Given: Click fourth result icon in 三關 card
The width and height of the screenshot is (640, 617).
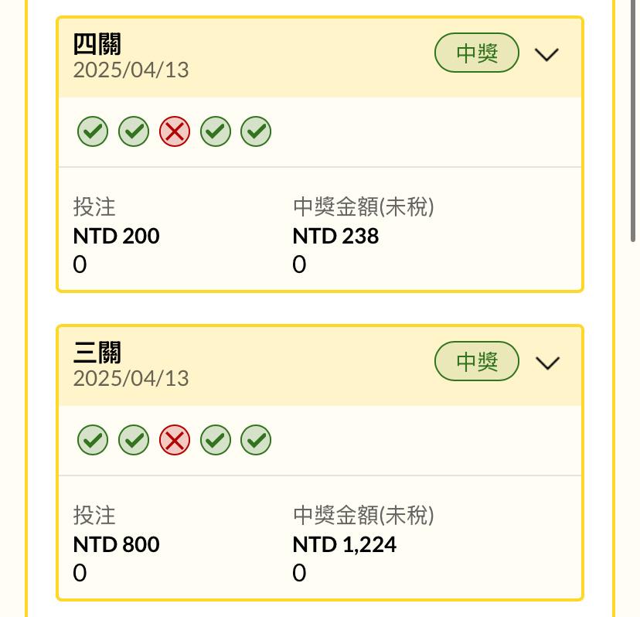Looking at the screenshot, I should [216, 440].
